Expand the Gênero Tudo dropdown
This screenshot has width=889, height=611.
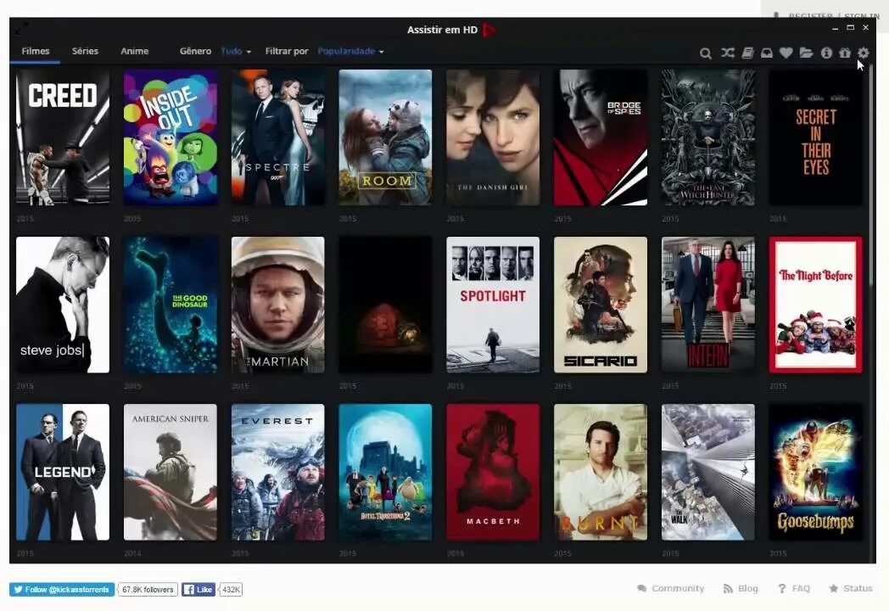[235, 51]
